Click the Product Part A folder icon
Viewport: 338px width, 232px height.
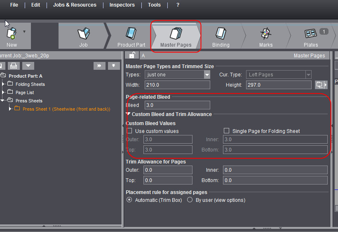pos(3,75)
